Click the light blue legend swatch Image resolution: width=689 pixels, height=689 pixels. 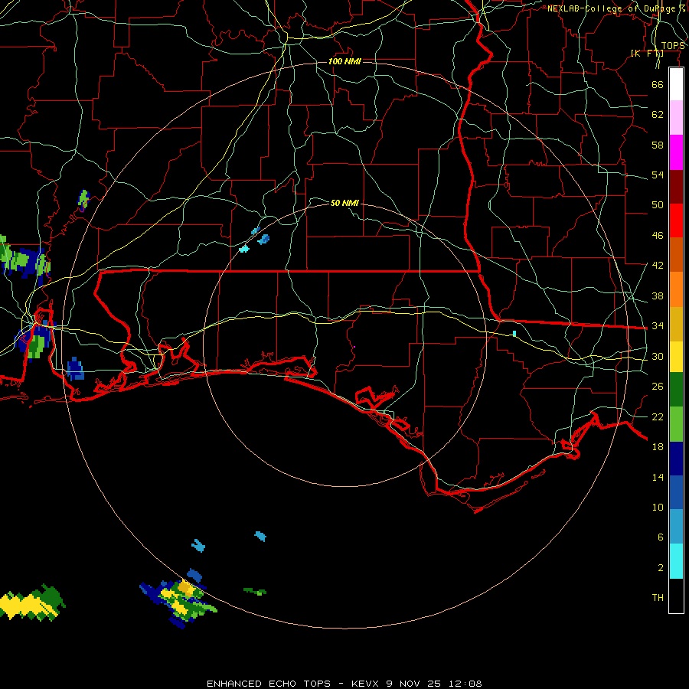676,527
